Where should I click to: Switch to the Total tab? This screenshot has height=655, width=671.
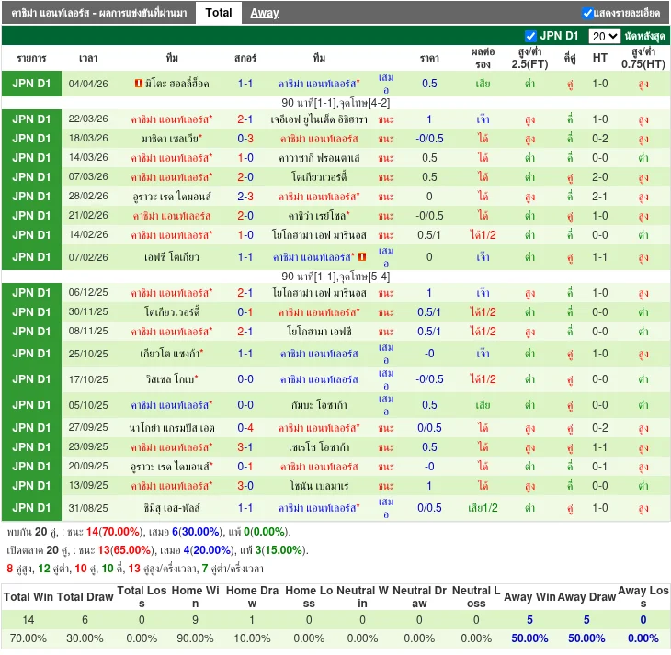click(219, 13)
